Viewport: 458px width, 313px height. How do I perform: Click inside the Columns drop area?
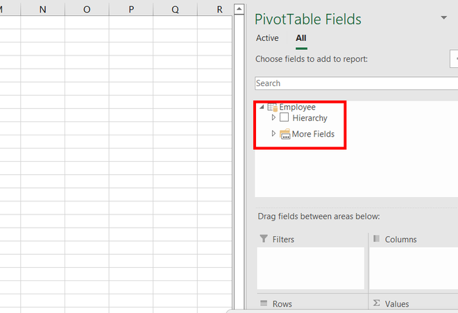point(413,268)
